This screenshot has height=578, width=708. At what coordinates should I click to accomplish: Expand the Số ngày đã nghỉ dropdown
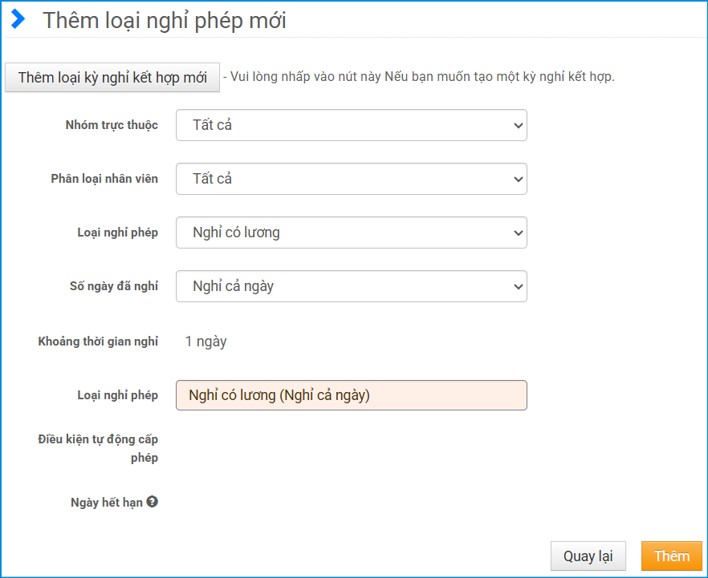tap(351, 286)
